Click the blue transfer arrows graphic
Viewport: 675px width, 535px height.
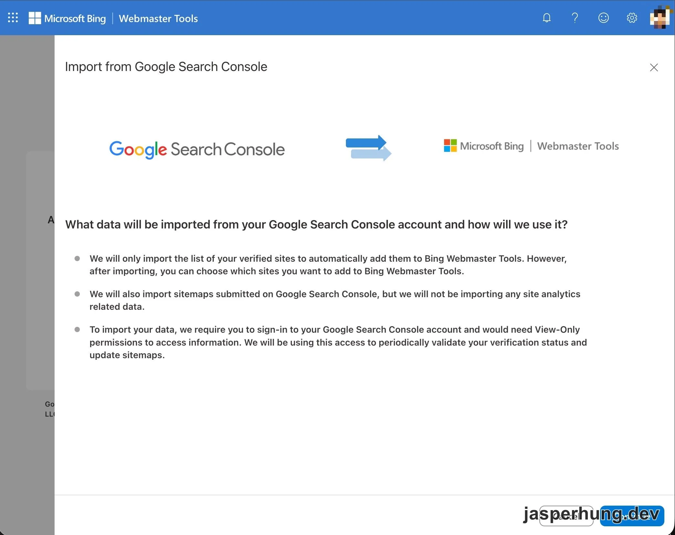tap(369, 148)
